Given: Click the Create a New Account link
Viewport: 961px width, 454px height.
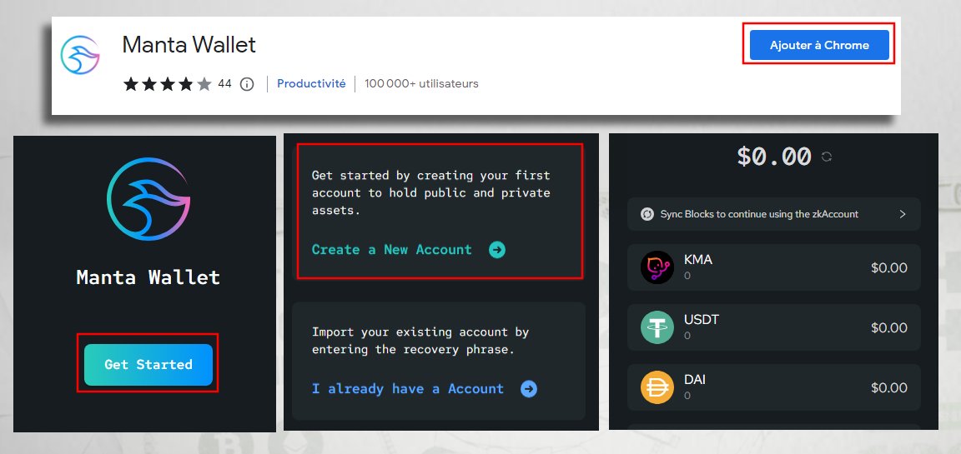Looking at the screenshot, I should [x=392, y=250].
